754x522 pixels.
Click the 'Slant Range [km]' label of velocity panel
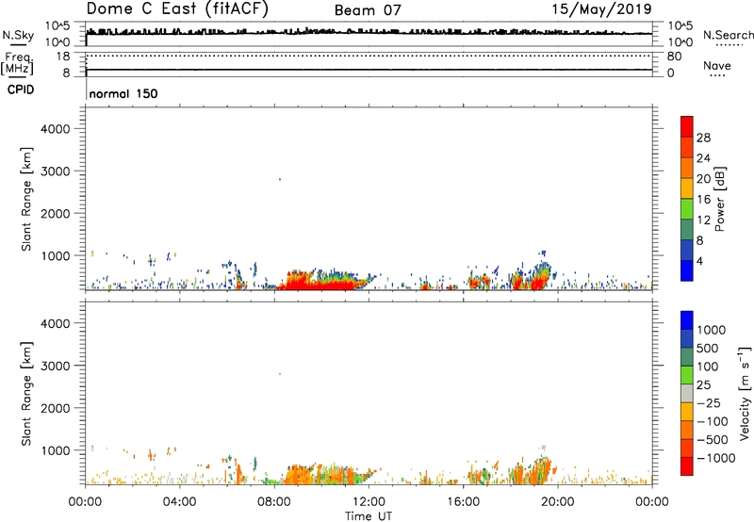point(26,393)
